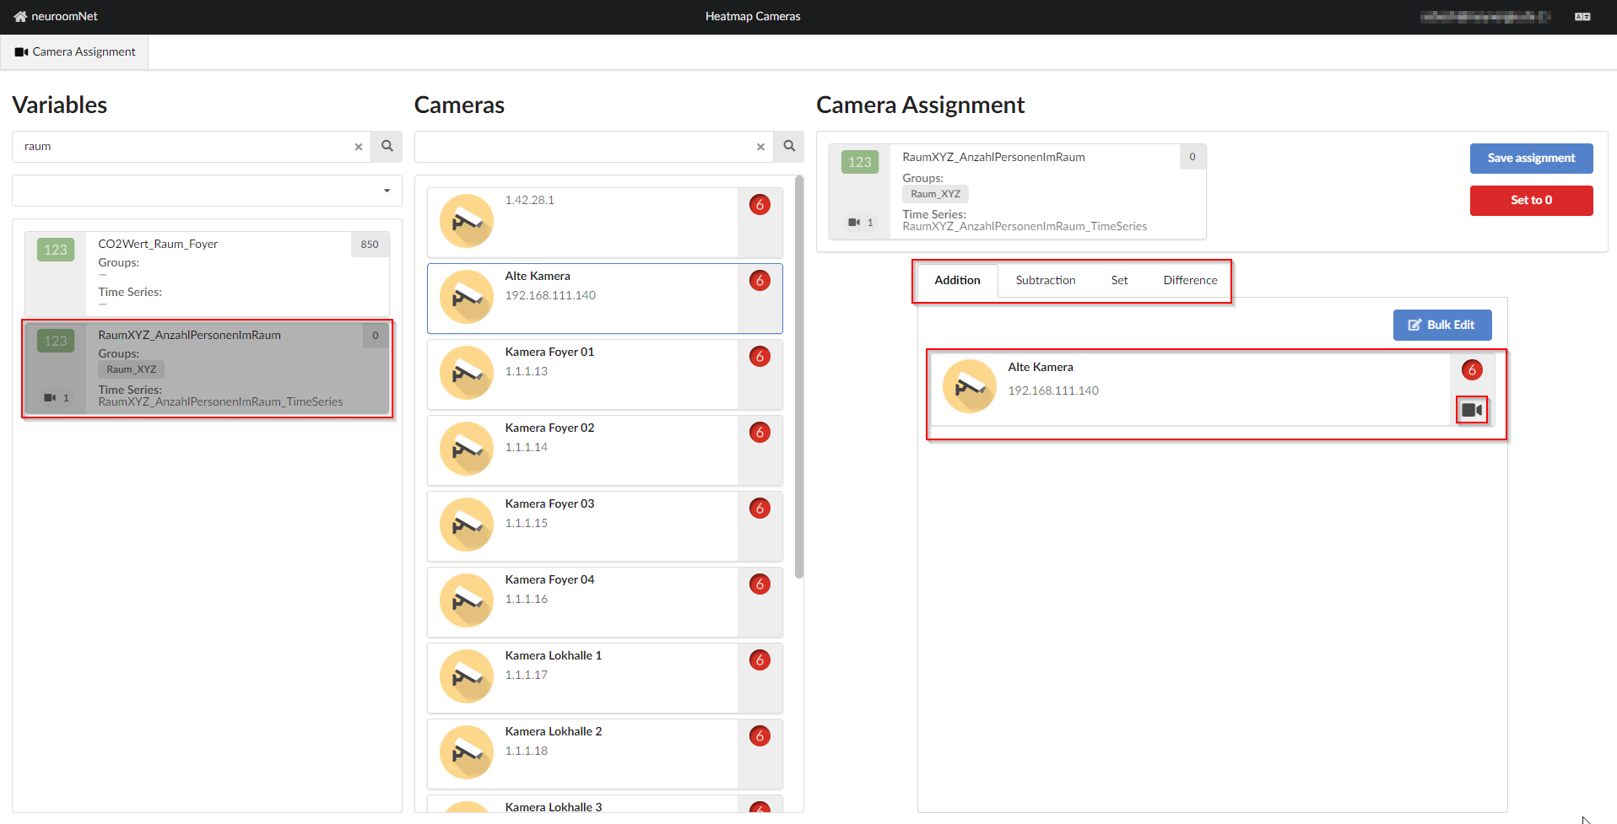Click the search magnifier in Variables panel
The image size is (1617, 824).
coord(387,146)
